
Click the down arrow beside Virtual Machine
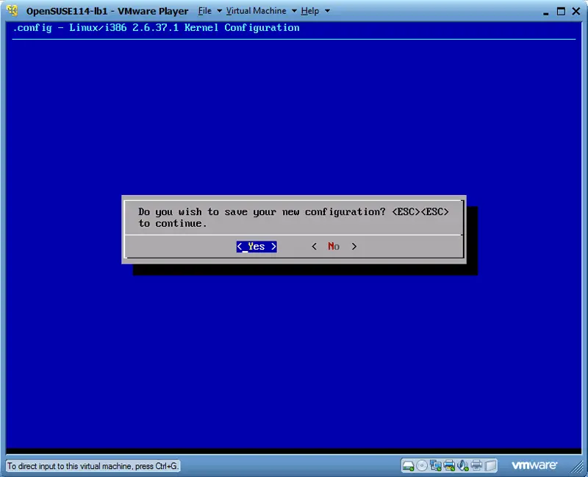tap(294, 11)
